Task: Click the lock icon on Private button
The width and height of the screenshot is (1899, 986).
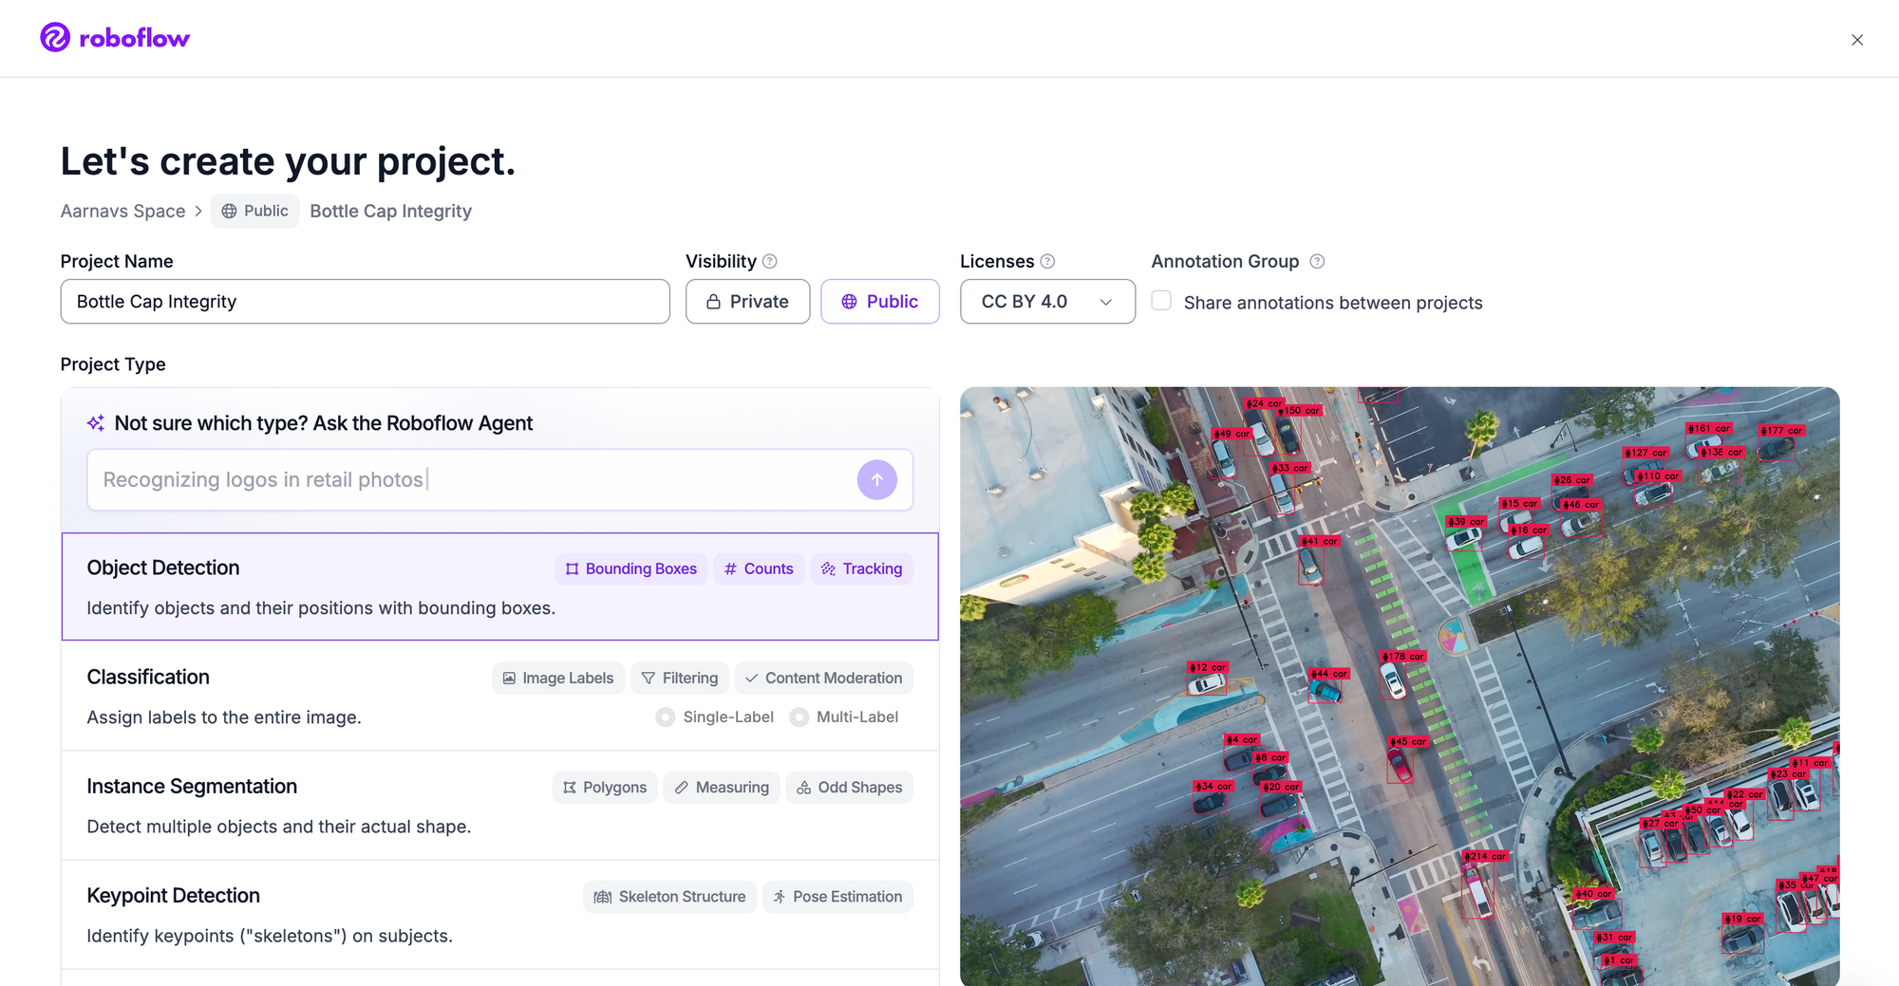Action: 714,302
